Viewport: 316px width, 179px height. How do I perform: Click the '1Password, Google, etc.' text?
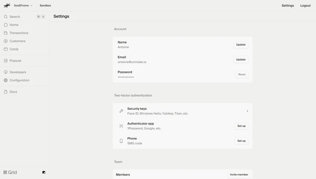144,128
